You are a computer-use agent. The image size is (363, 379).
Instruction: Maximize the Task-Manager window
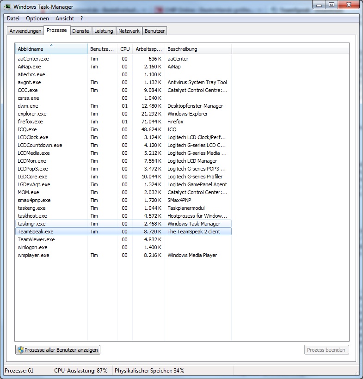coord(332,5)
